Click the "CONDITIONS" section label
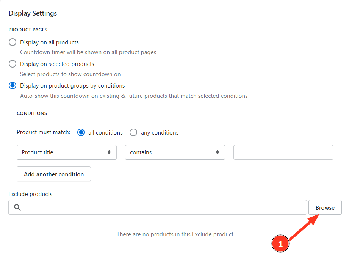The image size is (349, 256). (32, 113)
